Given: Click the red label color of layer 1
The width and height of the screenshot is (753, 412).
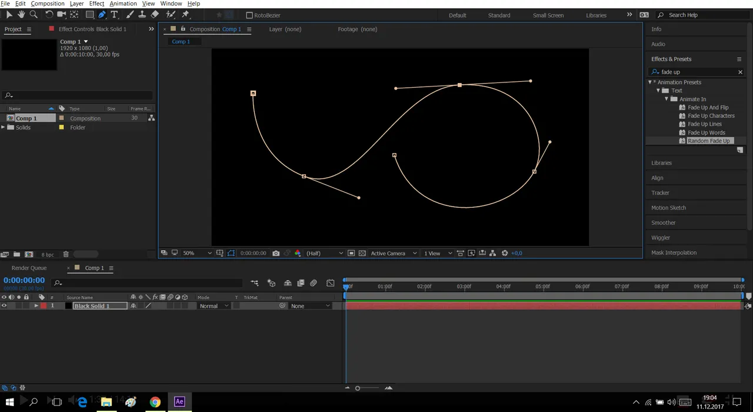Looking at the screenshot, I should click(x=43, y=306).
